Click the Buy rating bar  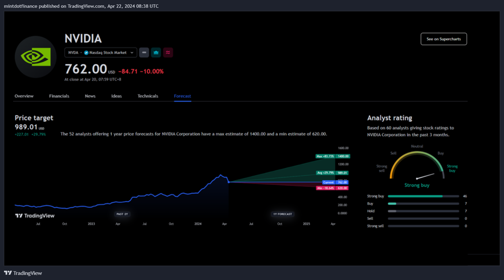pyautogui.click(x=423, y=204)
